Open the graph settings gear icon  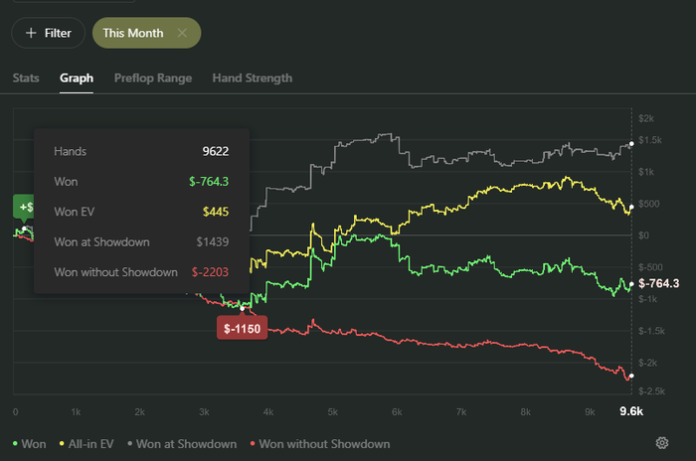tap(662, 443)
